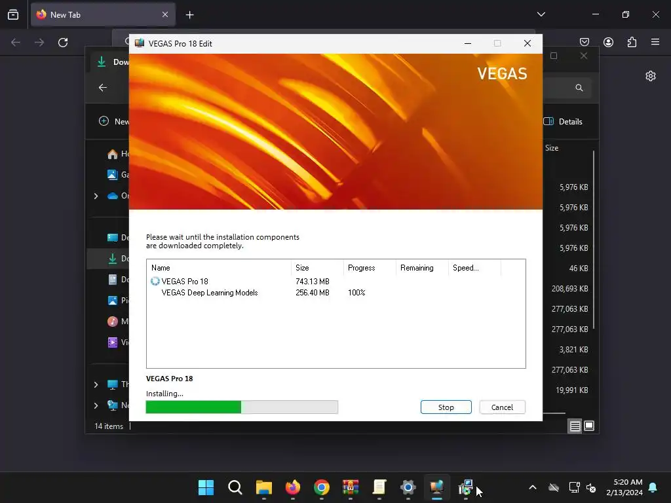The height and width of the screenshot is (503, 671).
Task: Click the green installation progress bar
Action: (x=242, y=407)
